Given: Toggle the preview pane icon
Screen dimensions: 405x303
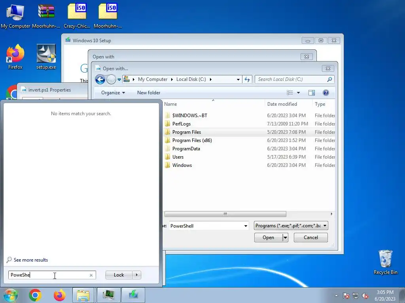Looking at the screenshot, I should tap(312, 93).
